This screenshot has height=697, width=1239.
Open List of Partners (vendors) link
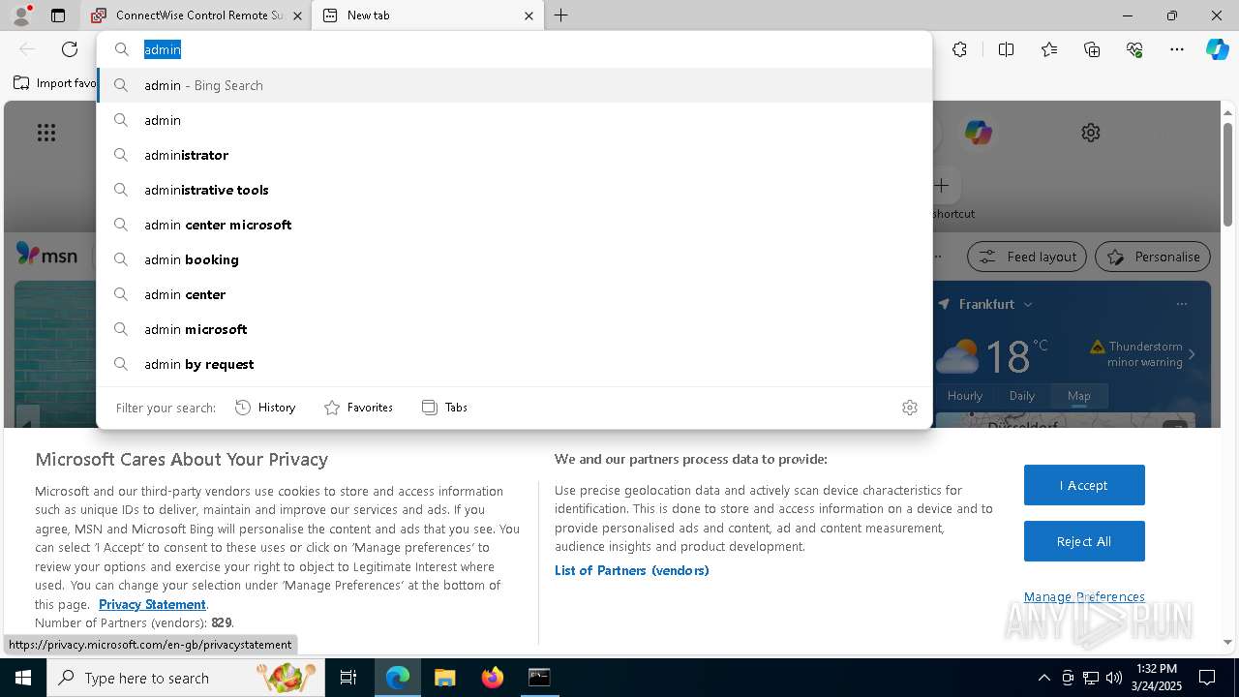coord(632,570)
